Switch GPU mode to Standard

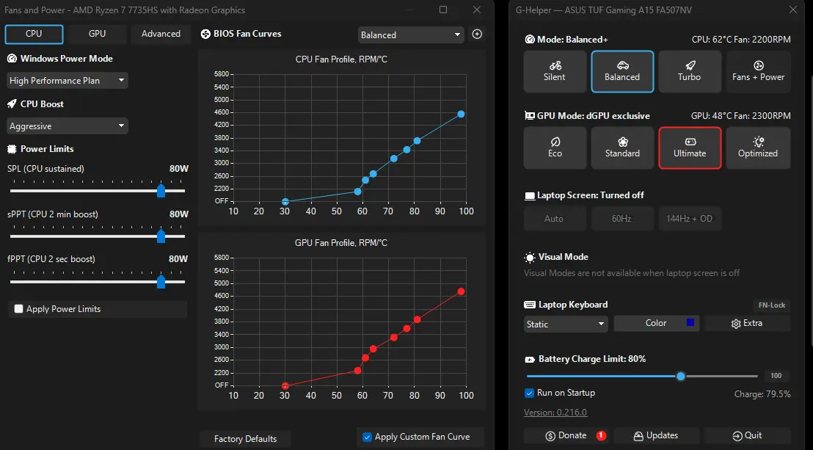[622, 148]
